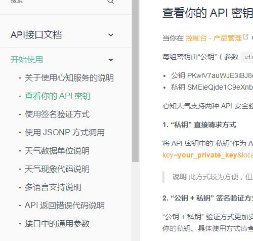This screenshot has width=253, height=241.
Task: Open 多语言支持说明 page
Action: point(53,187)
